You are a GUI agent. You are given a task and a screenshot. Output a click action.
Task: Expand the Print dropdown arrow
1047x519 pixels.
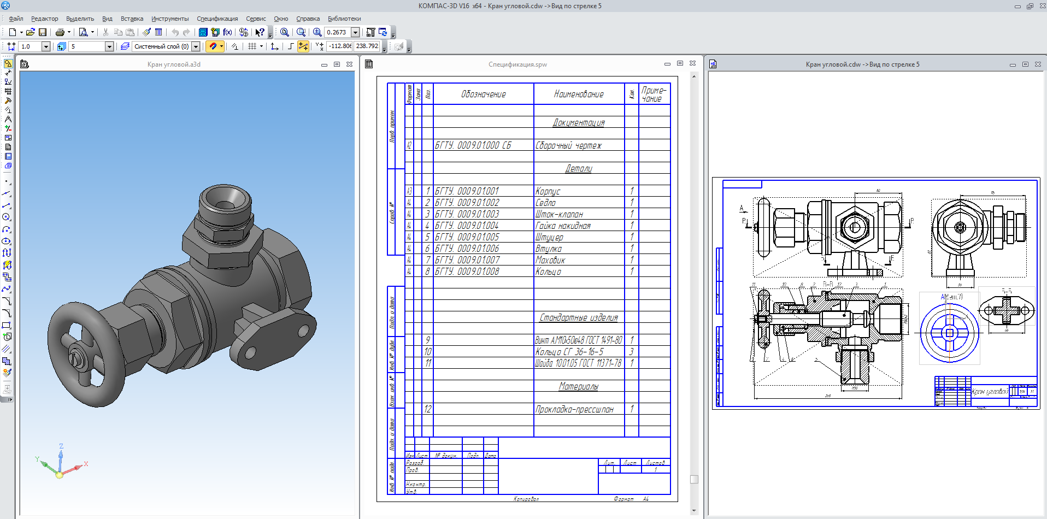tap(69, 32)
